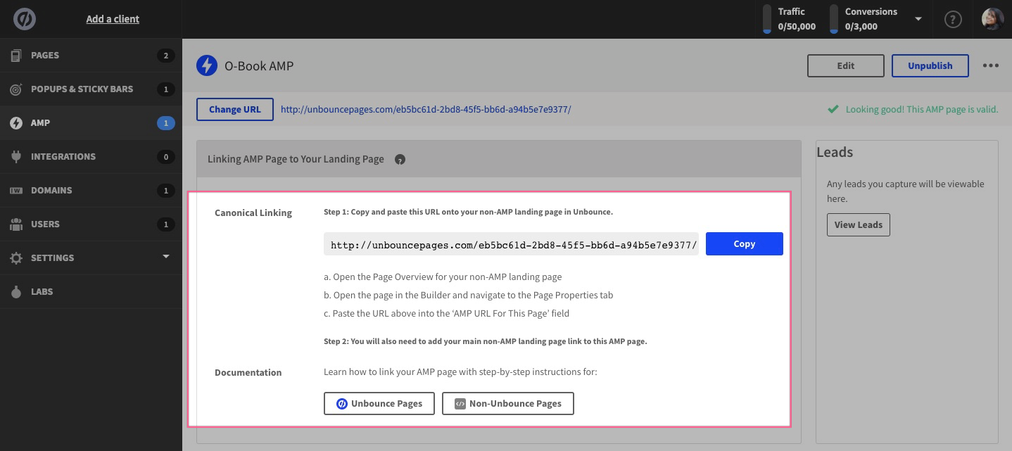The image size is (1012, 451).
Task: Click the Add a client link
Action: click(113, 19)
